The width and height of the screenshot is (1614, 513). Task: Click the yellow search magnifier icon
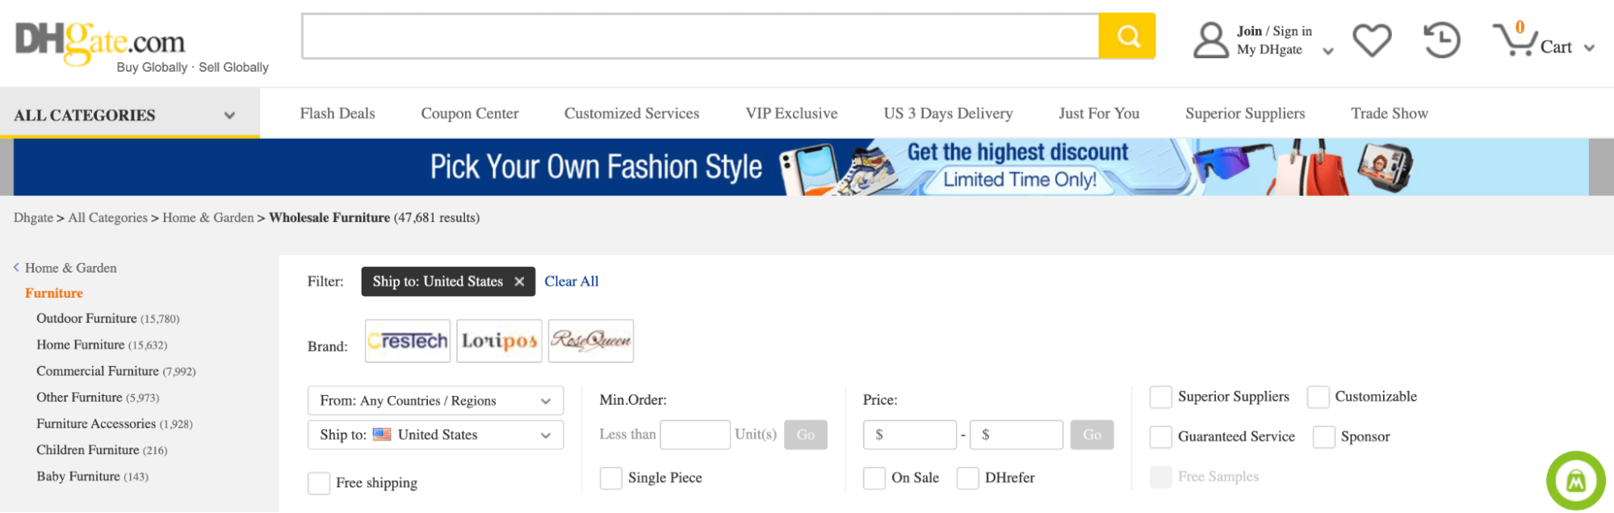[1127, 35]
